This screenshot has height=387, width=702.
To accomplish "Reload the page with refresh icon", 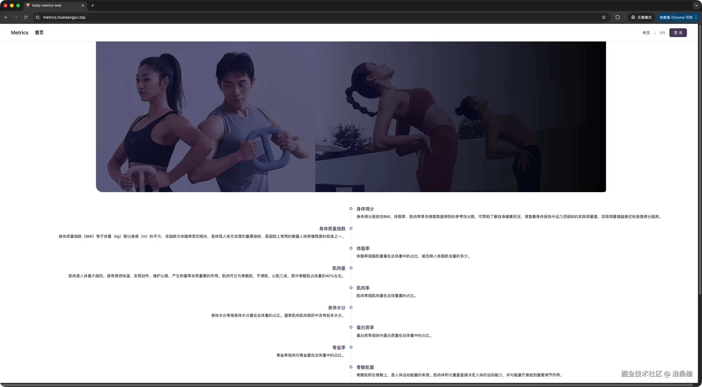I will 26,17.
